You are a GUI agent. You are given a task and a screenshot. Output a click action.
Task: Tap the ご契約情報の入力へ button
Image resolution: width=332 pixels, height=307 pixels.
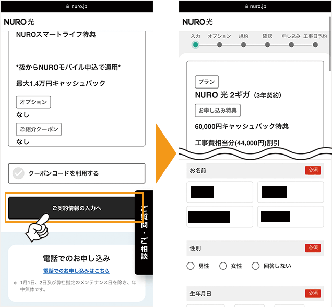click(x=72, y=208)
